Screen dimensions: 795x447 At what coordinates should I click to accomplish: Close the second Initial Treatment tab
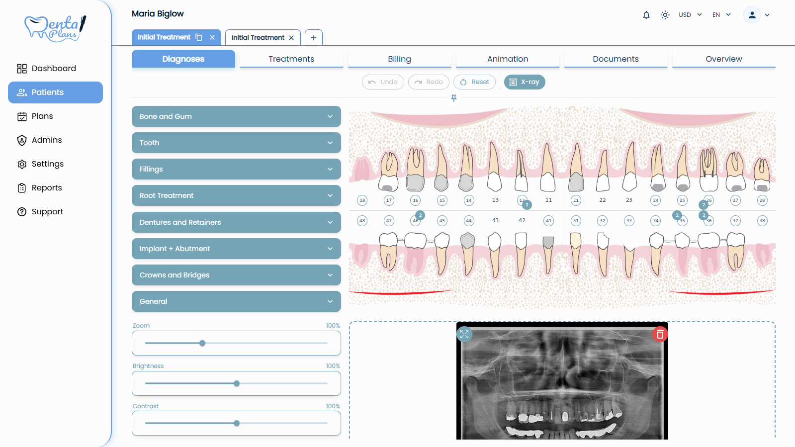(291, 38)
